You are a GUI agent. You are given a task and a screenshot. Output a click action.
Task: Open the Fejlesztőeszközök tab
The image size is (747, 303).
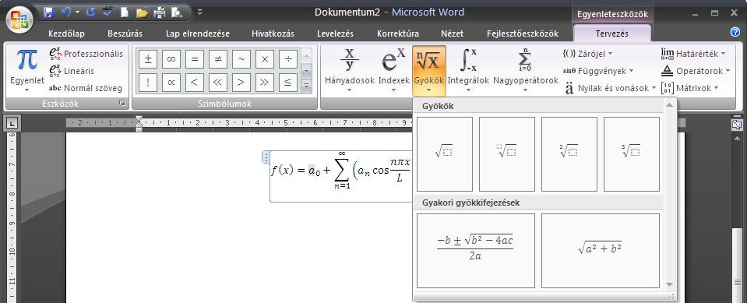click(523, 33)
